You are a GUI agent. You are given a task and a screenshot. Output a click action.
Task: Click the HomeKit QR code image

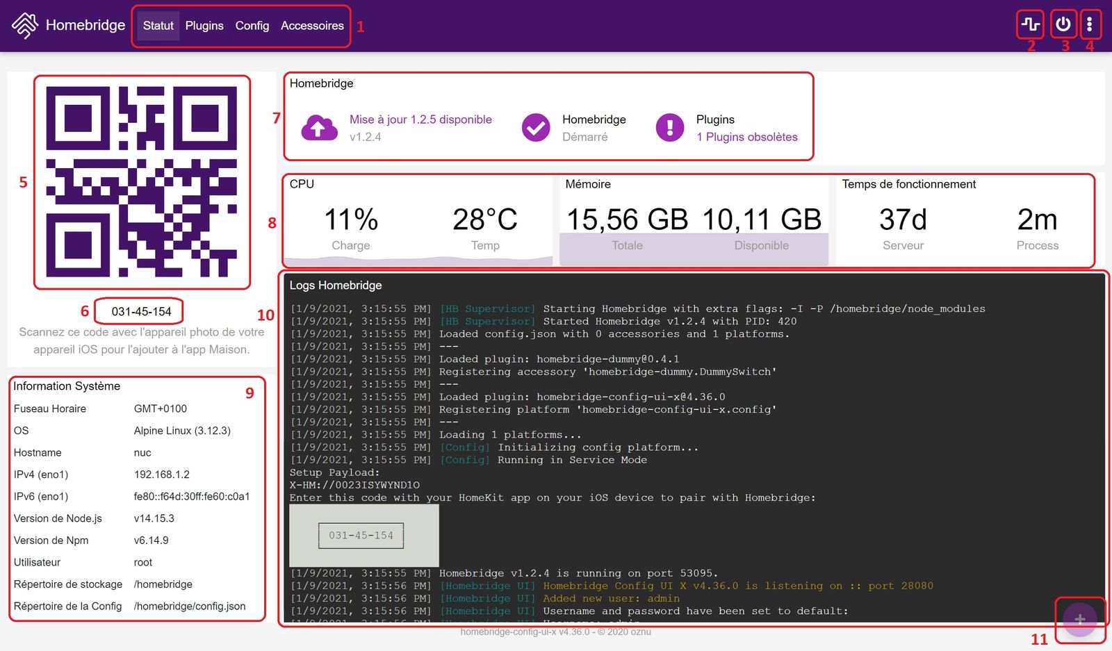(142, 182)
